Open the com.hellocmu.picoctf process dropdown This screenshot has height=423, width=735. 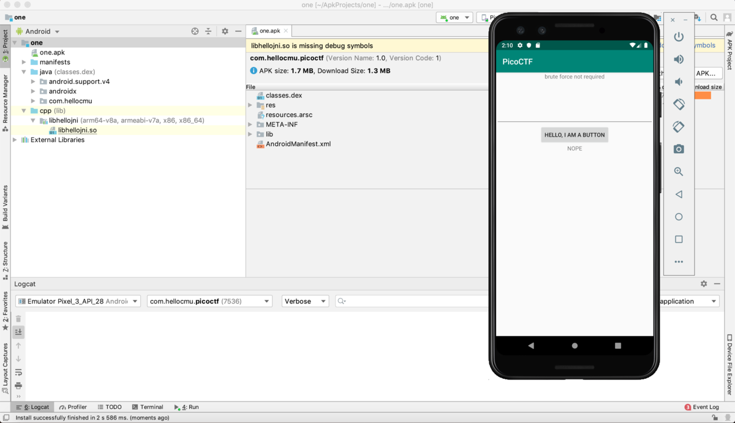pyautogui.click(x=209, y=301)
